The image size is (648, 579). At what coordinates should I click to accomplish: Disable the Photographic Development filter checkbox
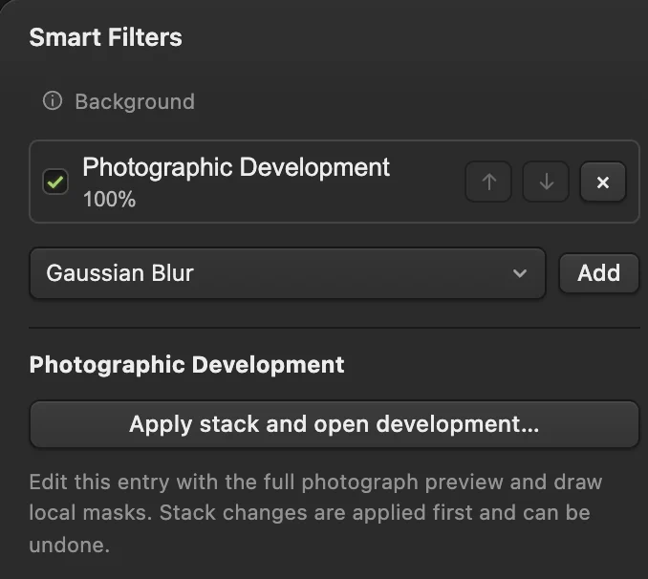coord(55,182)
